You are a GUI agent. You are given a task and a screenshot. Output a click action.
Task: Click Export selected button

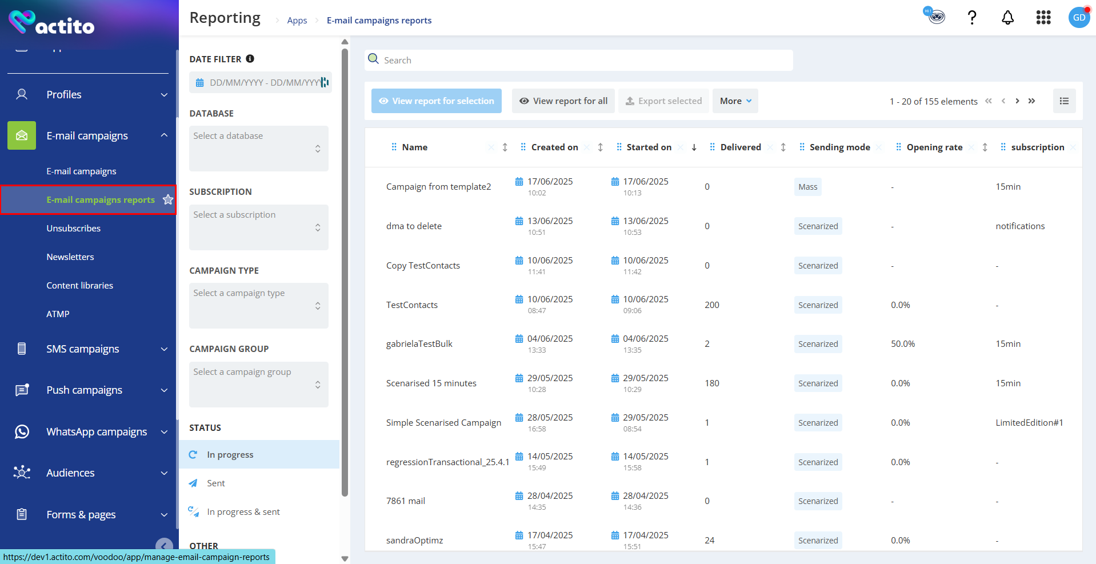point(663,101)
